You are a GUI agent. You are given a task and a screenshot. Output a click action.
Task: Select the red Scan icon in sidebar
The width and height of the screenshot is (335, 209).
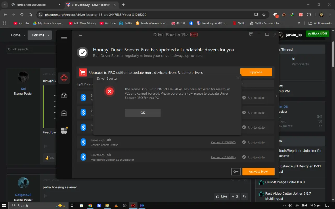pyautogui.click(x=64, y=78)
